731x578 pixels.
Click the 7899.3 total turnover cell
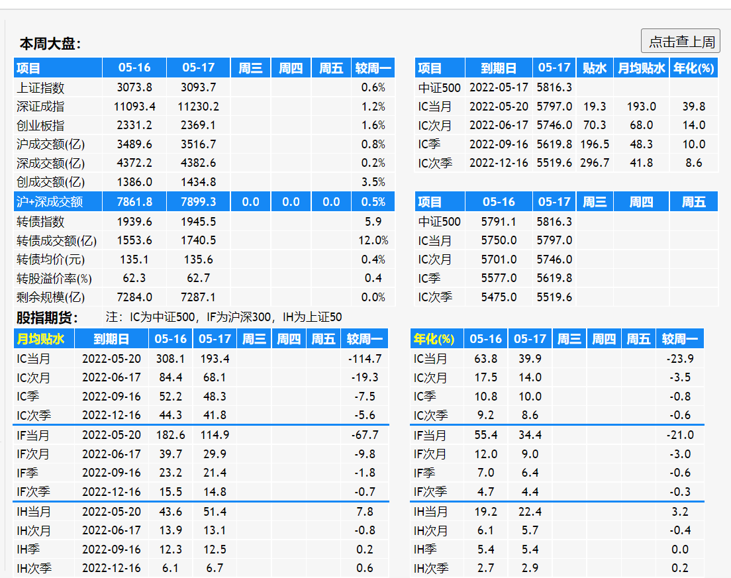[x=198, y=202]
